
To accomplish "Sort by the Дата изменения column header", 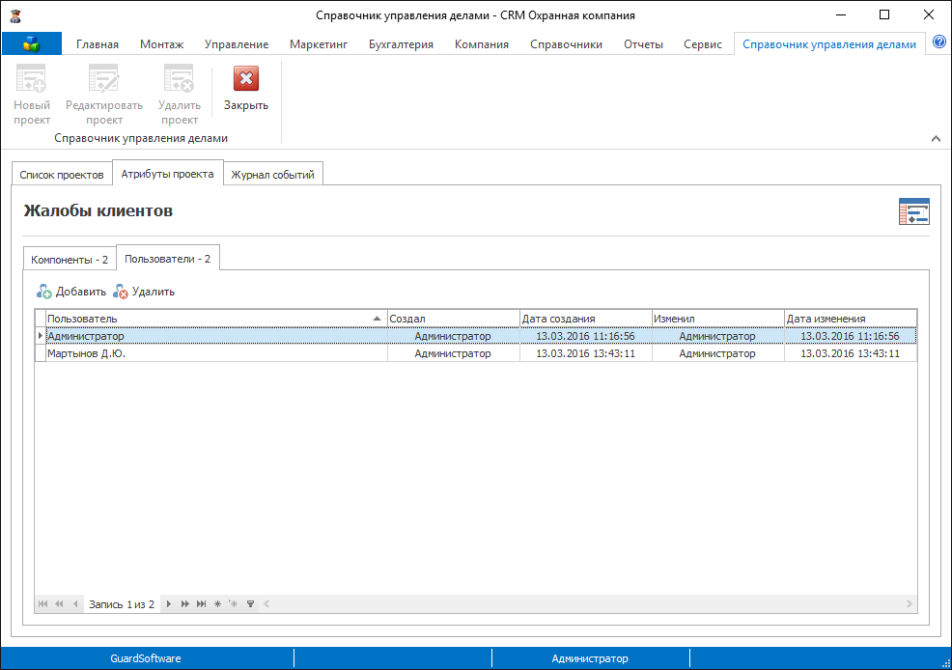I will (851, 319).
